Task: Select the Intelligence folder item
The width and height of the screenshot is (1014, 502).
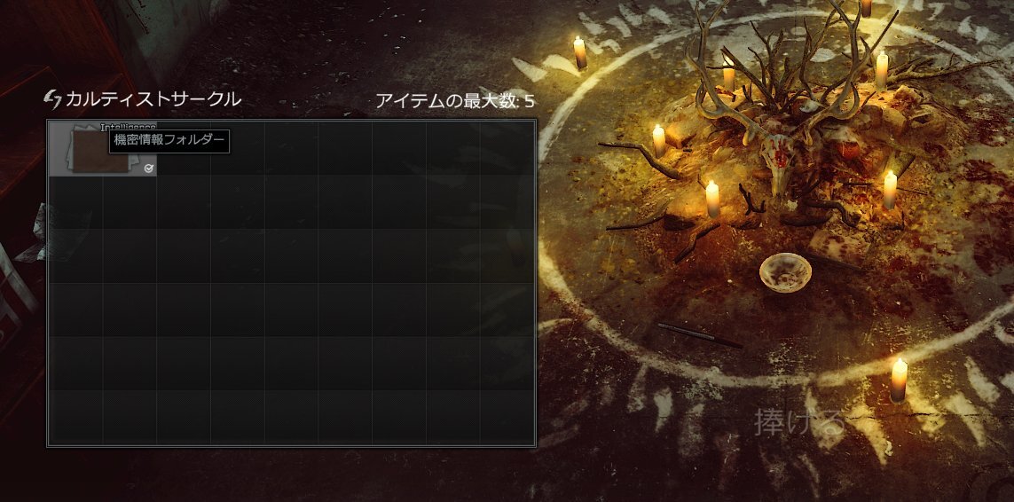Action: pyautogui.click(x=103, y=148)
